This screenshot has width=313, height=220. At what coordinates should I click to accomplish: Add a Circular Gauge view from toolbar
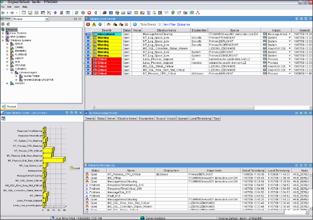pos(136,13)
